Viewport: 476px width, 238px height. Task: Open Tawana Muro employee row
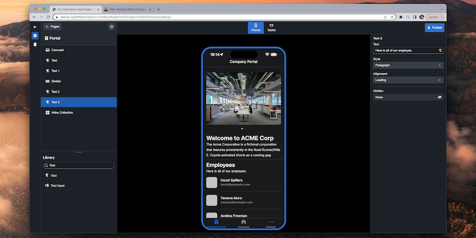(244, 200)
